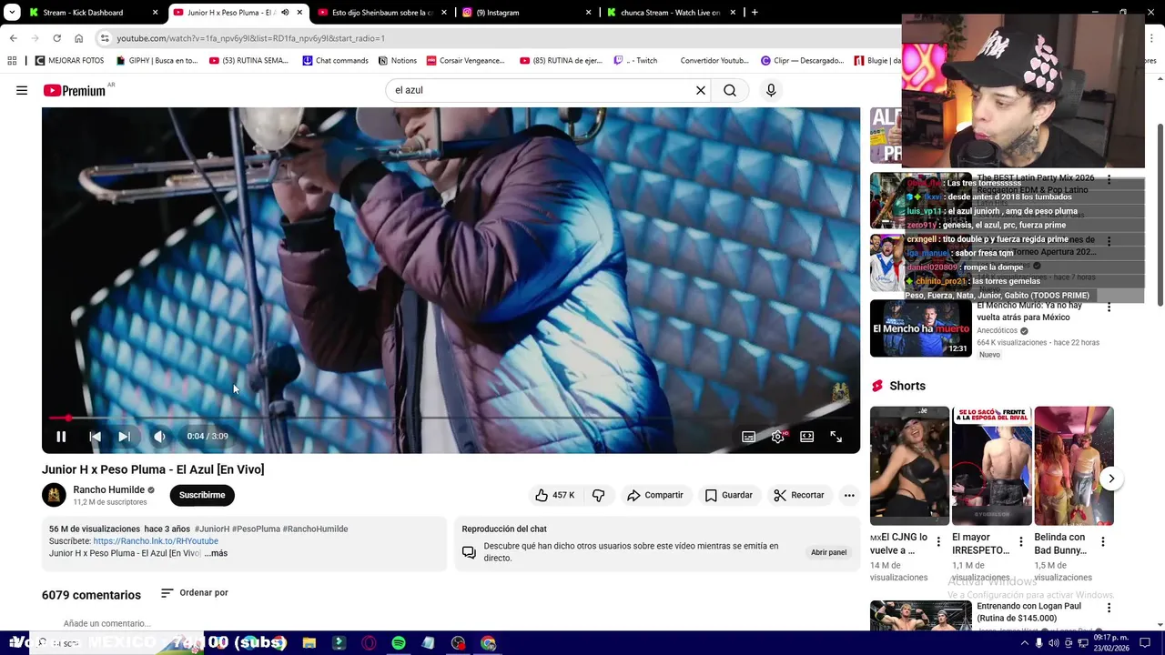Open options for 'El Mencho Murió' video

(1109, 307)
